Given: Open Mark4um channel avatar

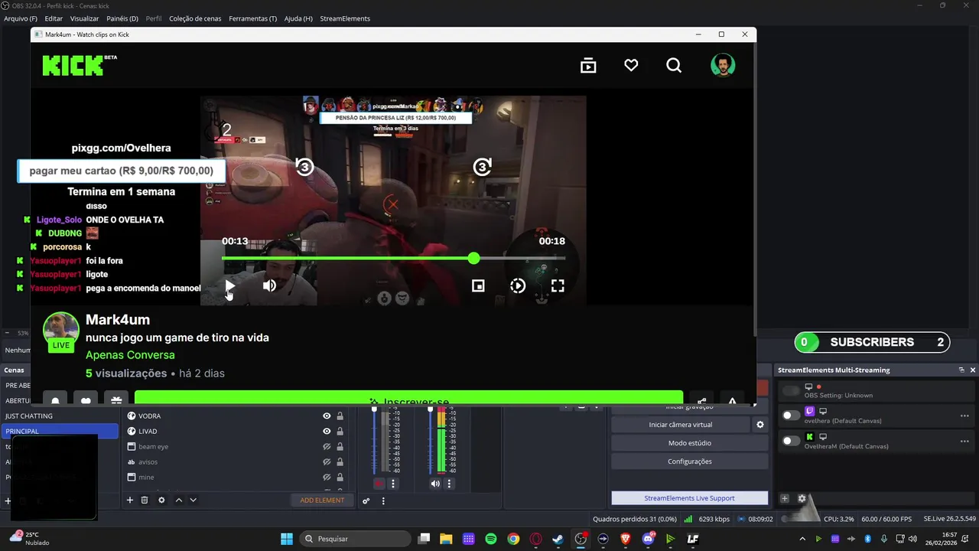Looking at the screenshot, I should click(x=60, y=331).
